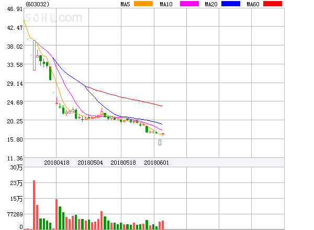
Task: Click the lowest hollow red candlestick below 15.80
Action: coord(160,142)
